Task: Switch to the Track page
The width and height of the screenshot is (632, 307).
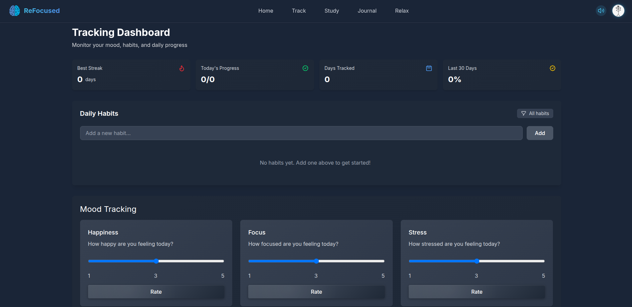Action: [x=298, y=10]
